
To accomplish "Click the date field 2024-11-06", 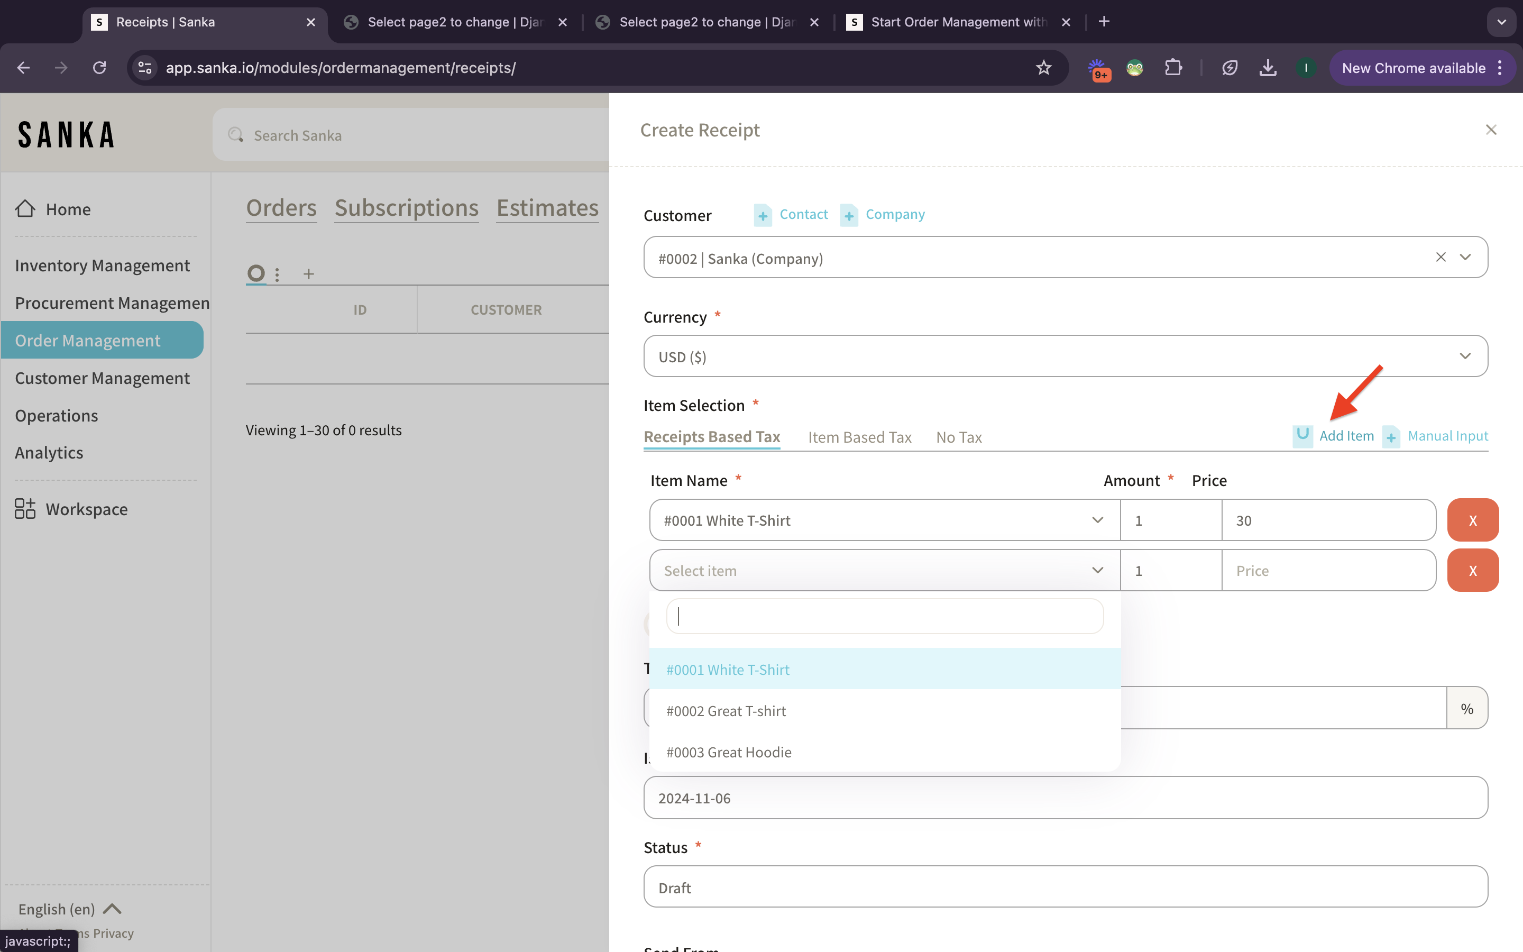I will (1066, 798).
